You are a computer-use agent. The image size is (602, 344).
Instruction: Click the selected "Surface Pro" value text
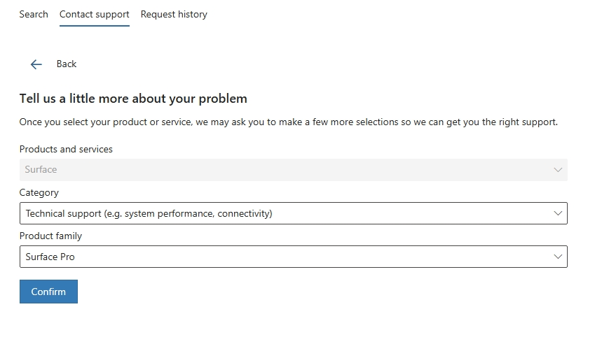point(50,257)
